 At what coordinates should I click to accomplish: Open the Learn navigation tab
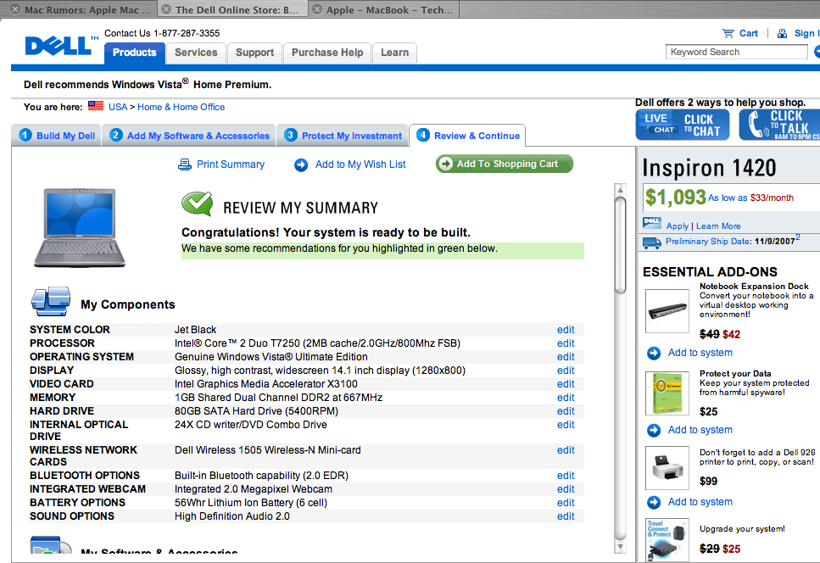coord(395,53)
